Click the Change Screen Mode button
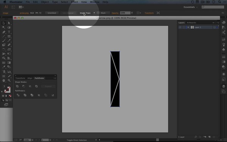The image size is (227, 142). (6, 105)
